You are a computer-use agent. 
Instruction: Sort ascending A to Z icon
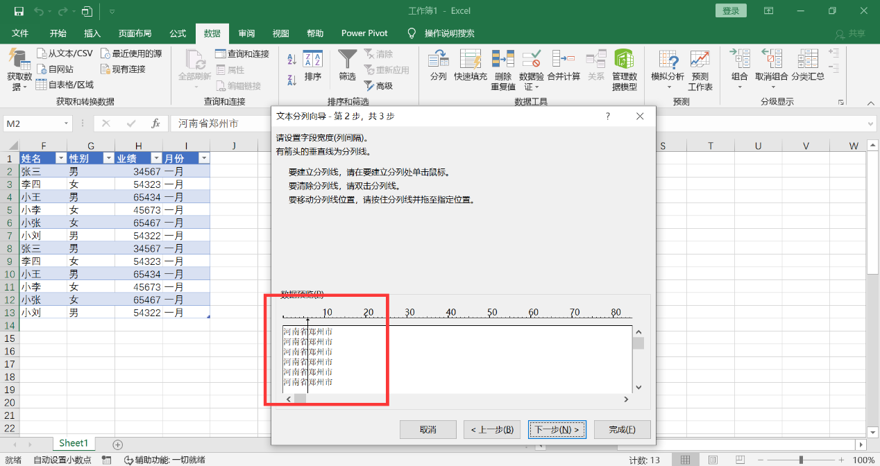[291, 60]
